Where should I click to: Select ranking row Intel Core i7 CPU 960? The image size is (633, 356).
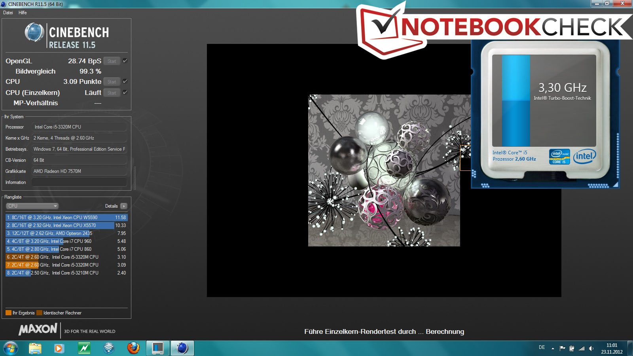point(66,241)
